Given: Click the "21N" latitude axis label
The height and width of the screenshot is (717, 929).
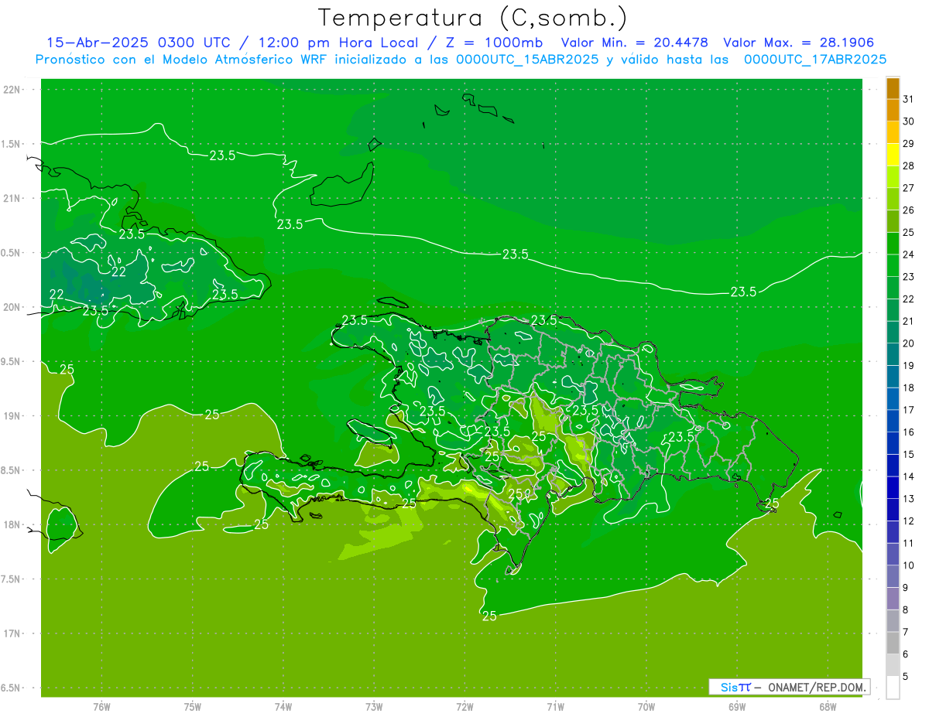Looking at the screenshot, I should pyautogui.click(x=12, y=198).
